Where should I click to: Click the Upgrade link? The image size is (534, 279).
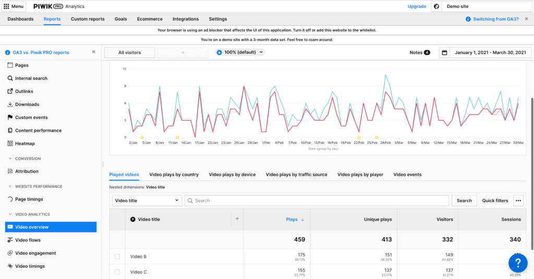tap(417, 6)
